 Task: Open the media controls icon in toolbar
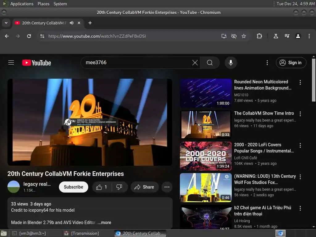[x=287, y=36]
